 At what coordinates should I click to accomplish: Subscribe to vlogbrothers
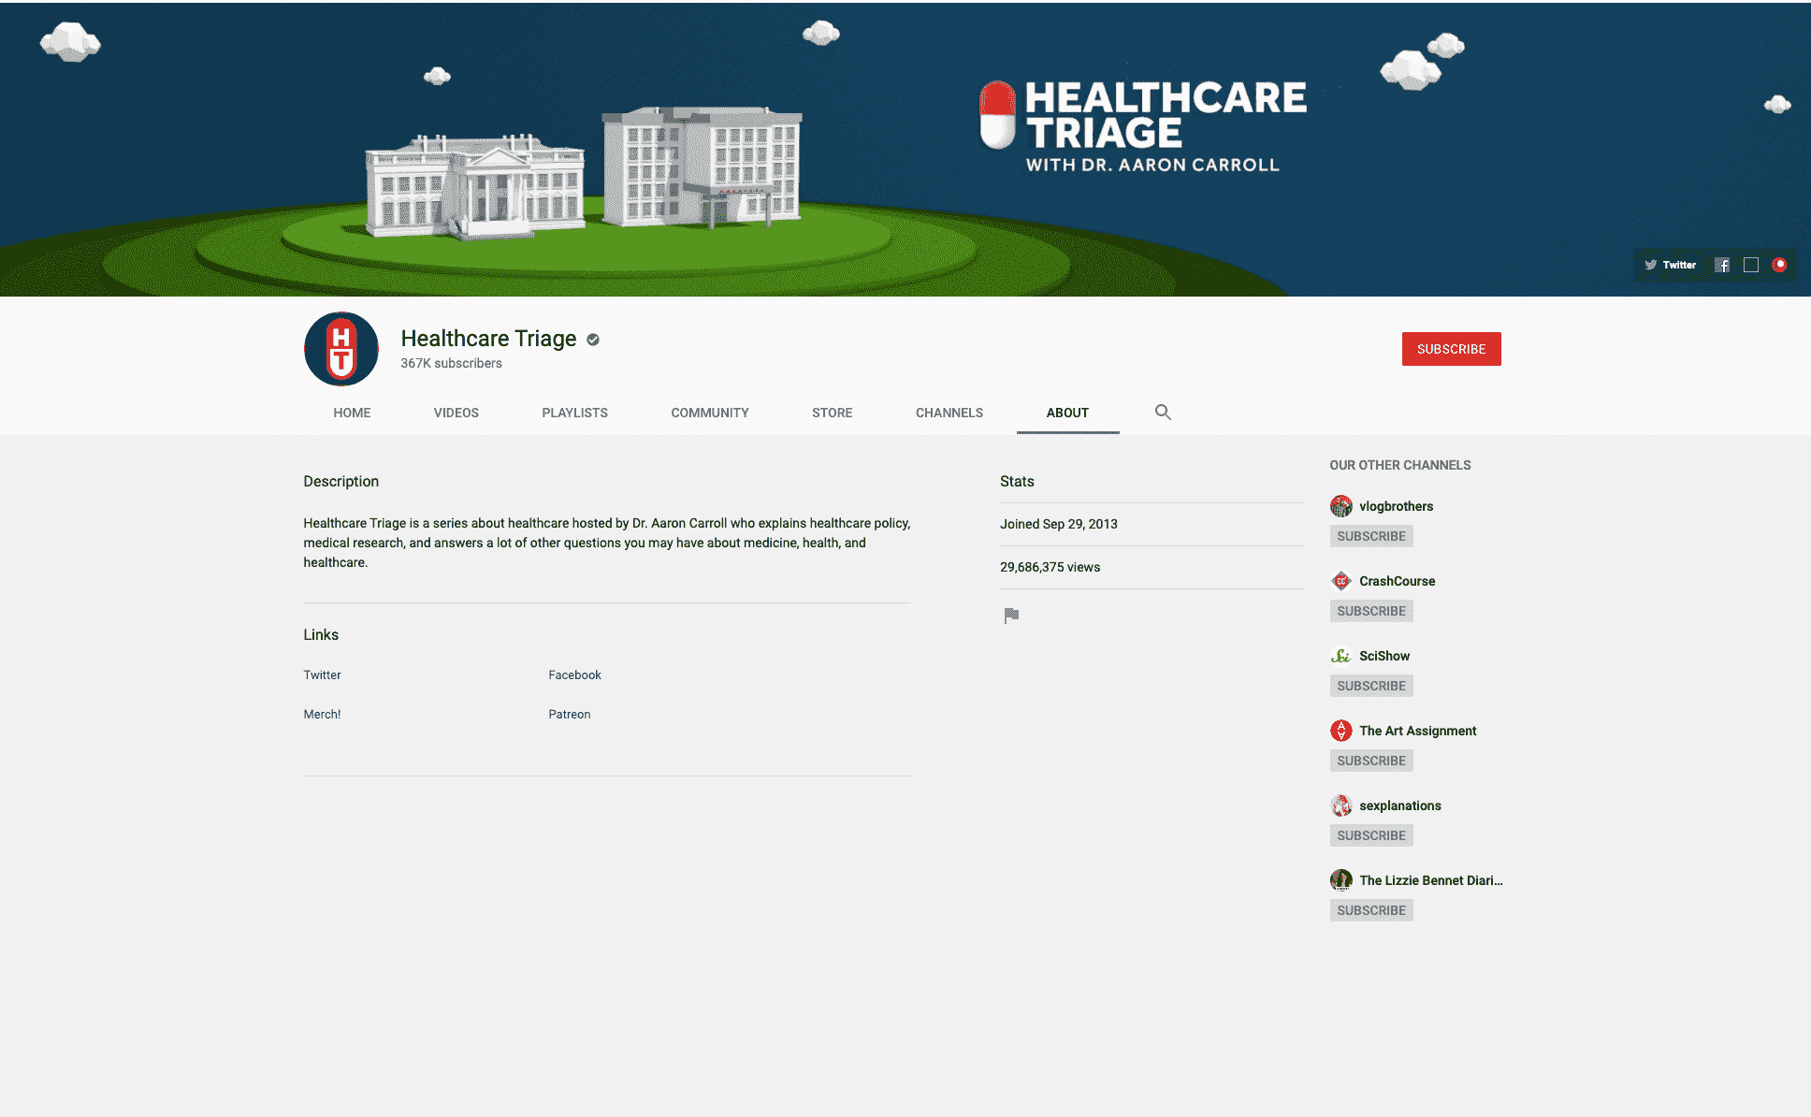point(1371,536)
